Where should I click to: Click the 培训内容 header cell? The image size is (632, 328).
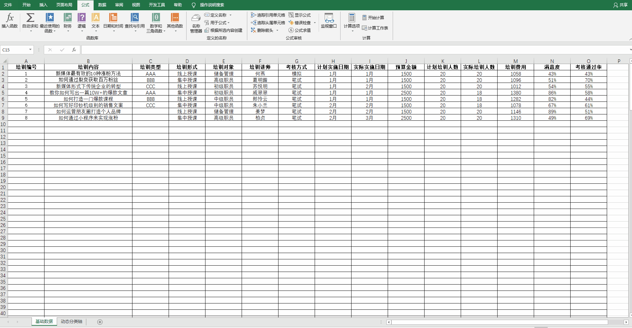[88, 67]
